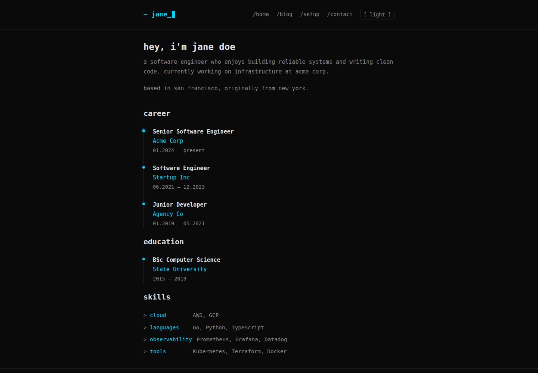The image size is (538, 373).
Task: Open the /blog section
Action: tap(284, 15)
